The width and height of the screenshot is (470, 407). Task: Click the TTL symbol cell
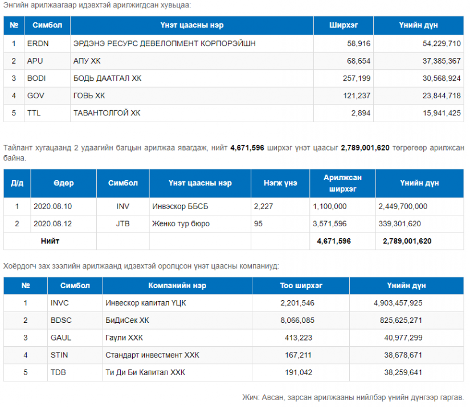47,113
